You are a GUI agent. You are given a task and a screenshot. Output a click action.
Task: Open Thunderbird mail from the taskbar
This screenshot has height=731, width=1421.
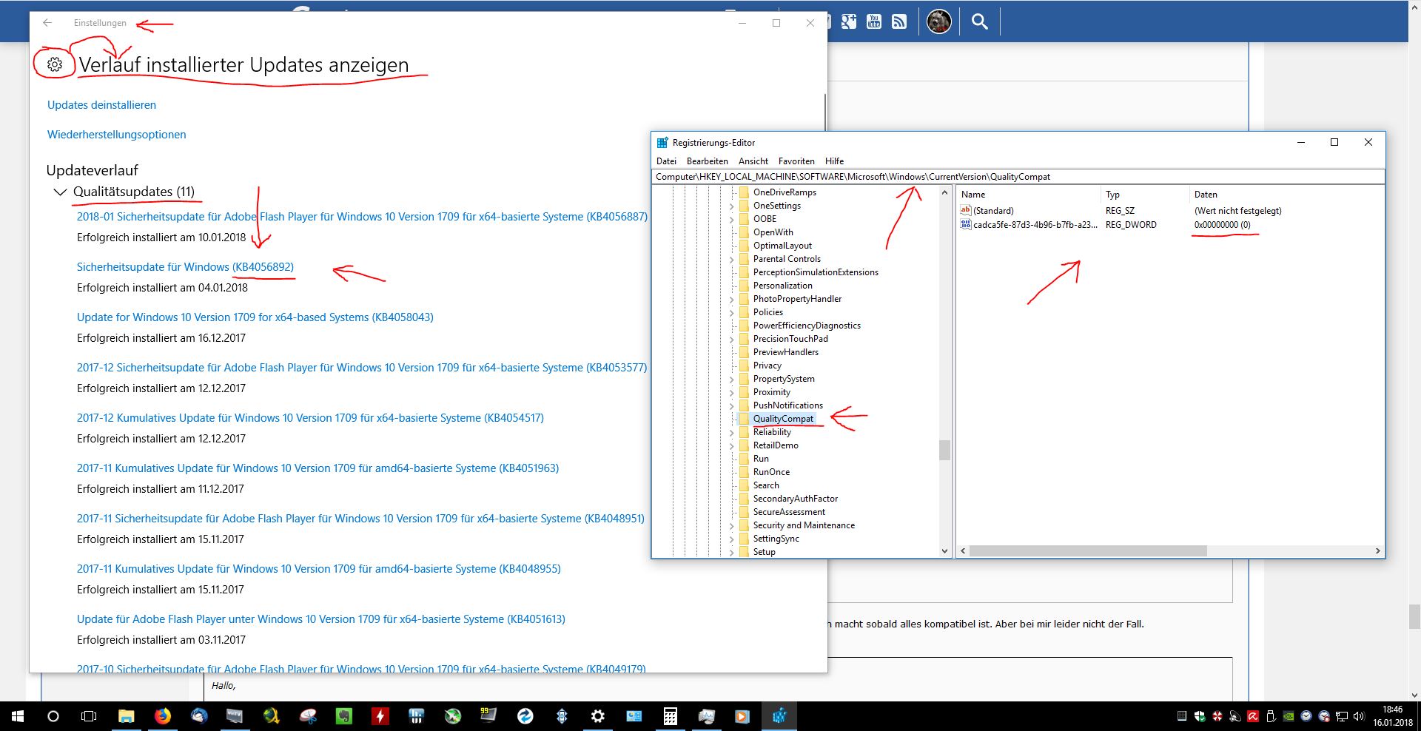coord(199,716)
